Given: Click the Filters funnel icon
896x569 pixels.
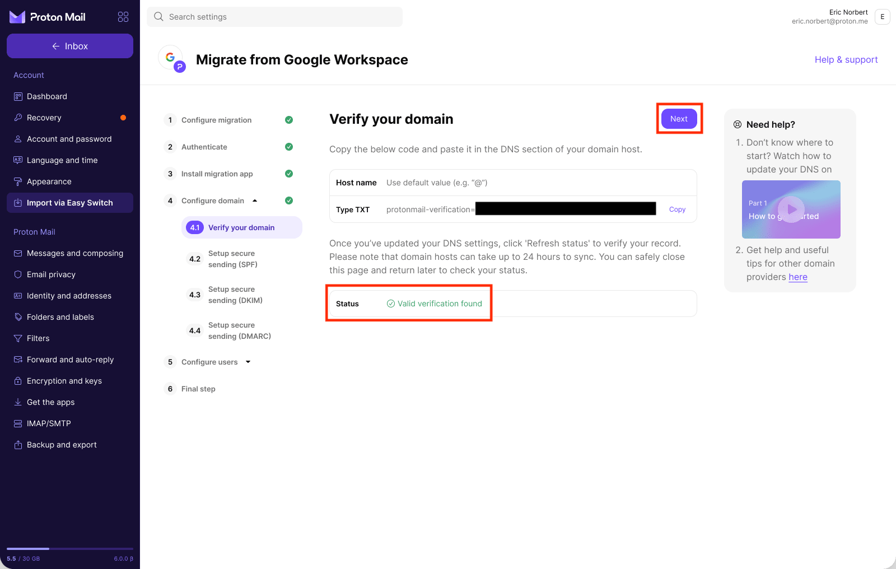Looking at the screenshot, I should (x=18, y=338).
